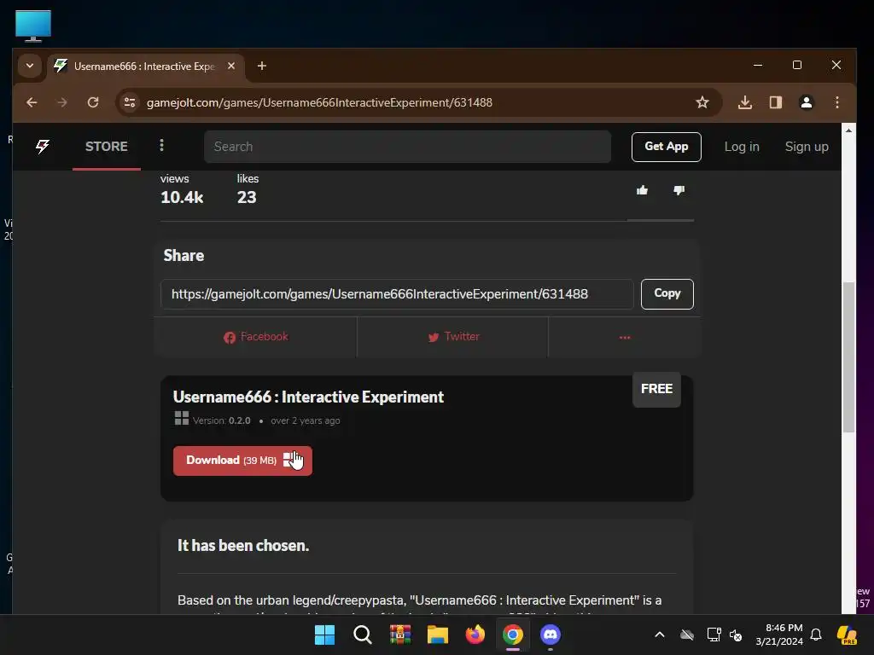
Task: Click the PRE app icon in tray
Action: click(847, 635)
